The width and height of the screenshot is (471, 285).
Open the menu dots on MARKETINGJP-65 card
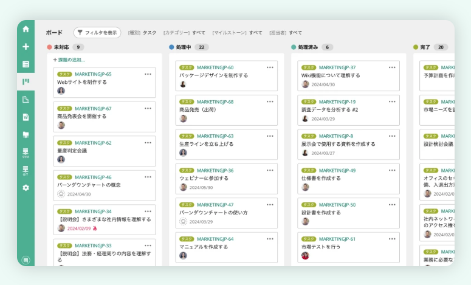point(148,74)
